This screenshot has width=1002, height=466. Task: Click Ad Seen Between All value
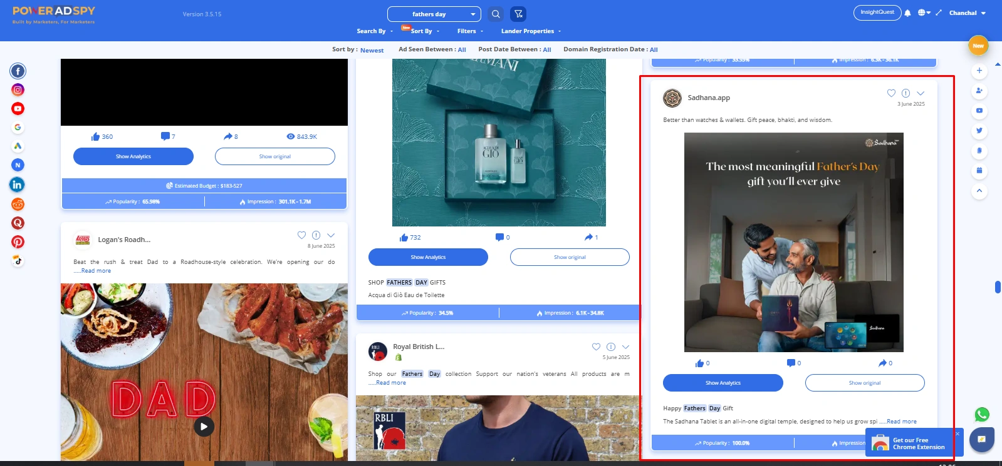click(462, 49)
